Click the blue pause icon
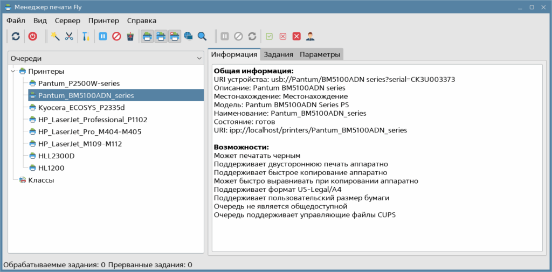The image size is (552, 272). (x=102, y=36)
